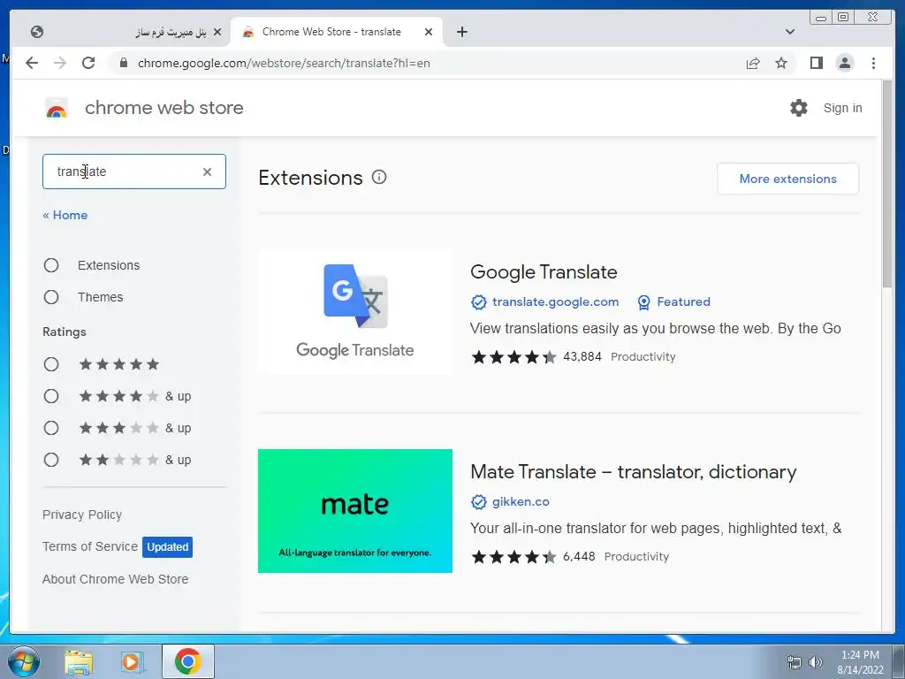The width and height of the screenshot is (905, 679).
Task: Bookmark this page with star icon
Action: pos(781,63)
